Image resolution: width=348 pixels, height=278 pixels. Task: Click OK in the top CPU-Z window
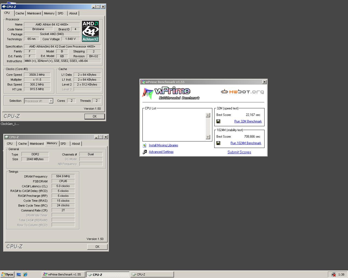[x=95, y=116]
